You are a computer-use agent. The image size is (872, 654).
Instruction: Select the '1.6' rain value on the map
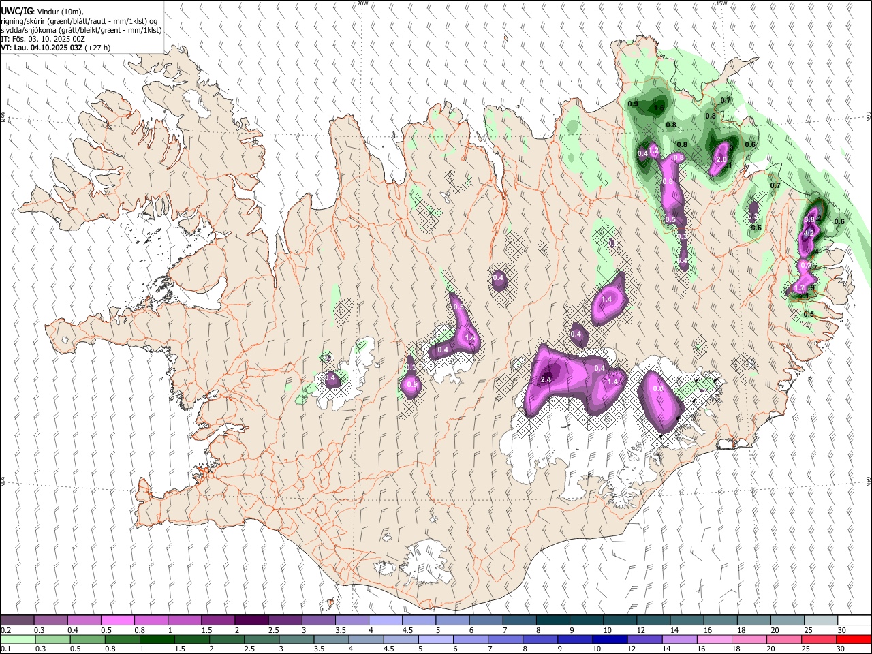659,108
